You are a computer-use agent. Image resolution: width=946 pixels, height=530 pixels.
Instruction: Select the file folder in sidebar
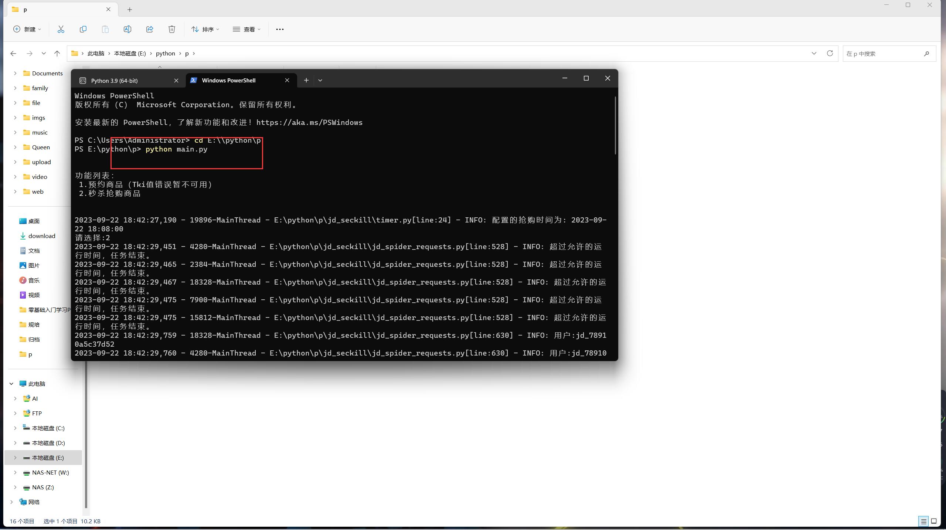pyautogui.click(x=36, y=103)
